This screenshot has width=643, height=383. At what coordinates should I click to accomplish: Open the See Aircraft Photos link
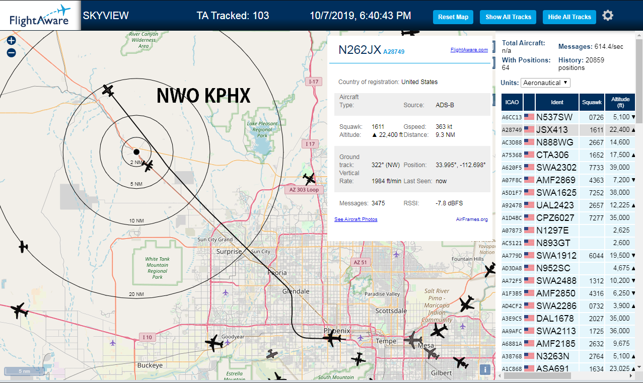point(355,219)
